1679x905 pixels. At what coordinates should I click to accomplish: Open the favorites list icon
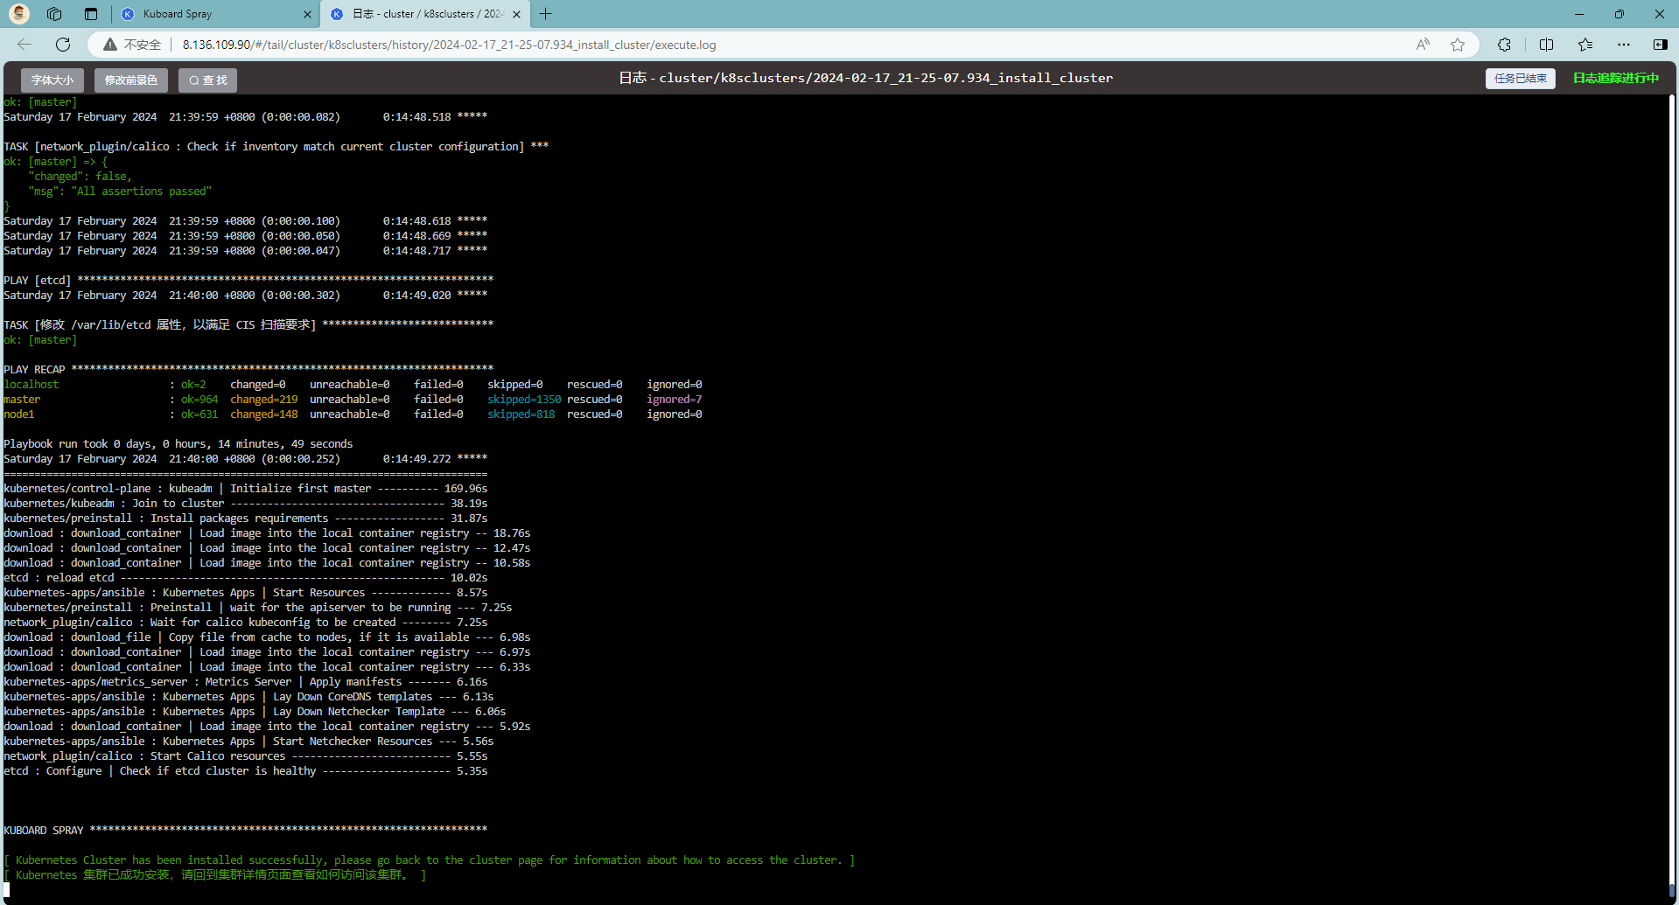click(1585, 45)
